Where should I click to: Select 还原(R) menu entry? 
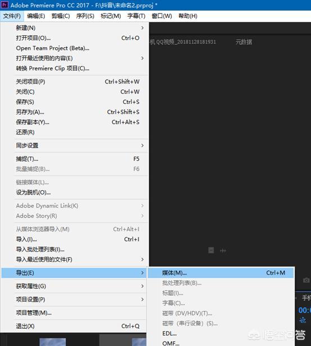74,132
